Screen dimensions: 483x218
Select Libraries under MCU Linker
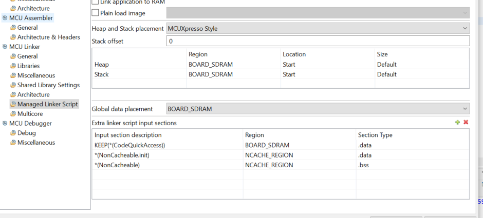(28, 66)
